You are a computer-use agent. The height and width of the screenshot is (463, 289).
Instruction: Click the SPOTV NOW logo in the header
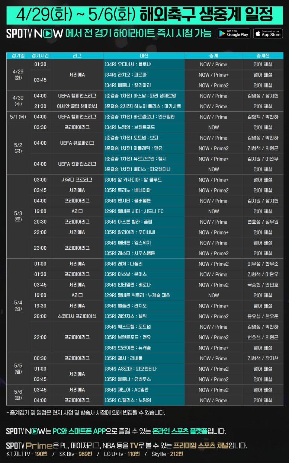pyautogui.click(x=34, y=34)
